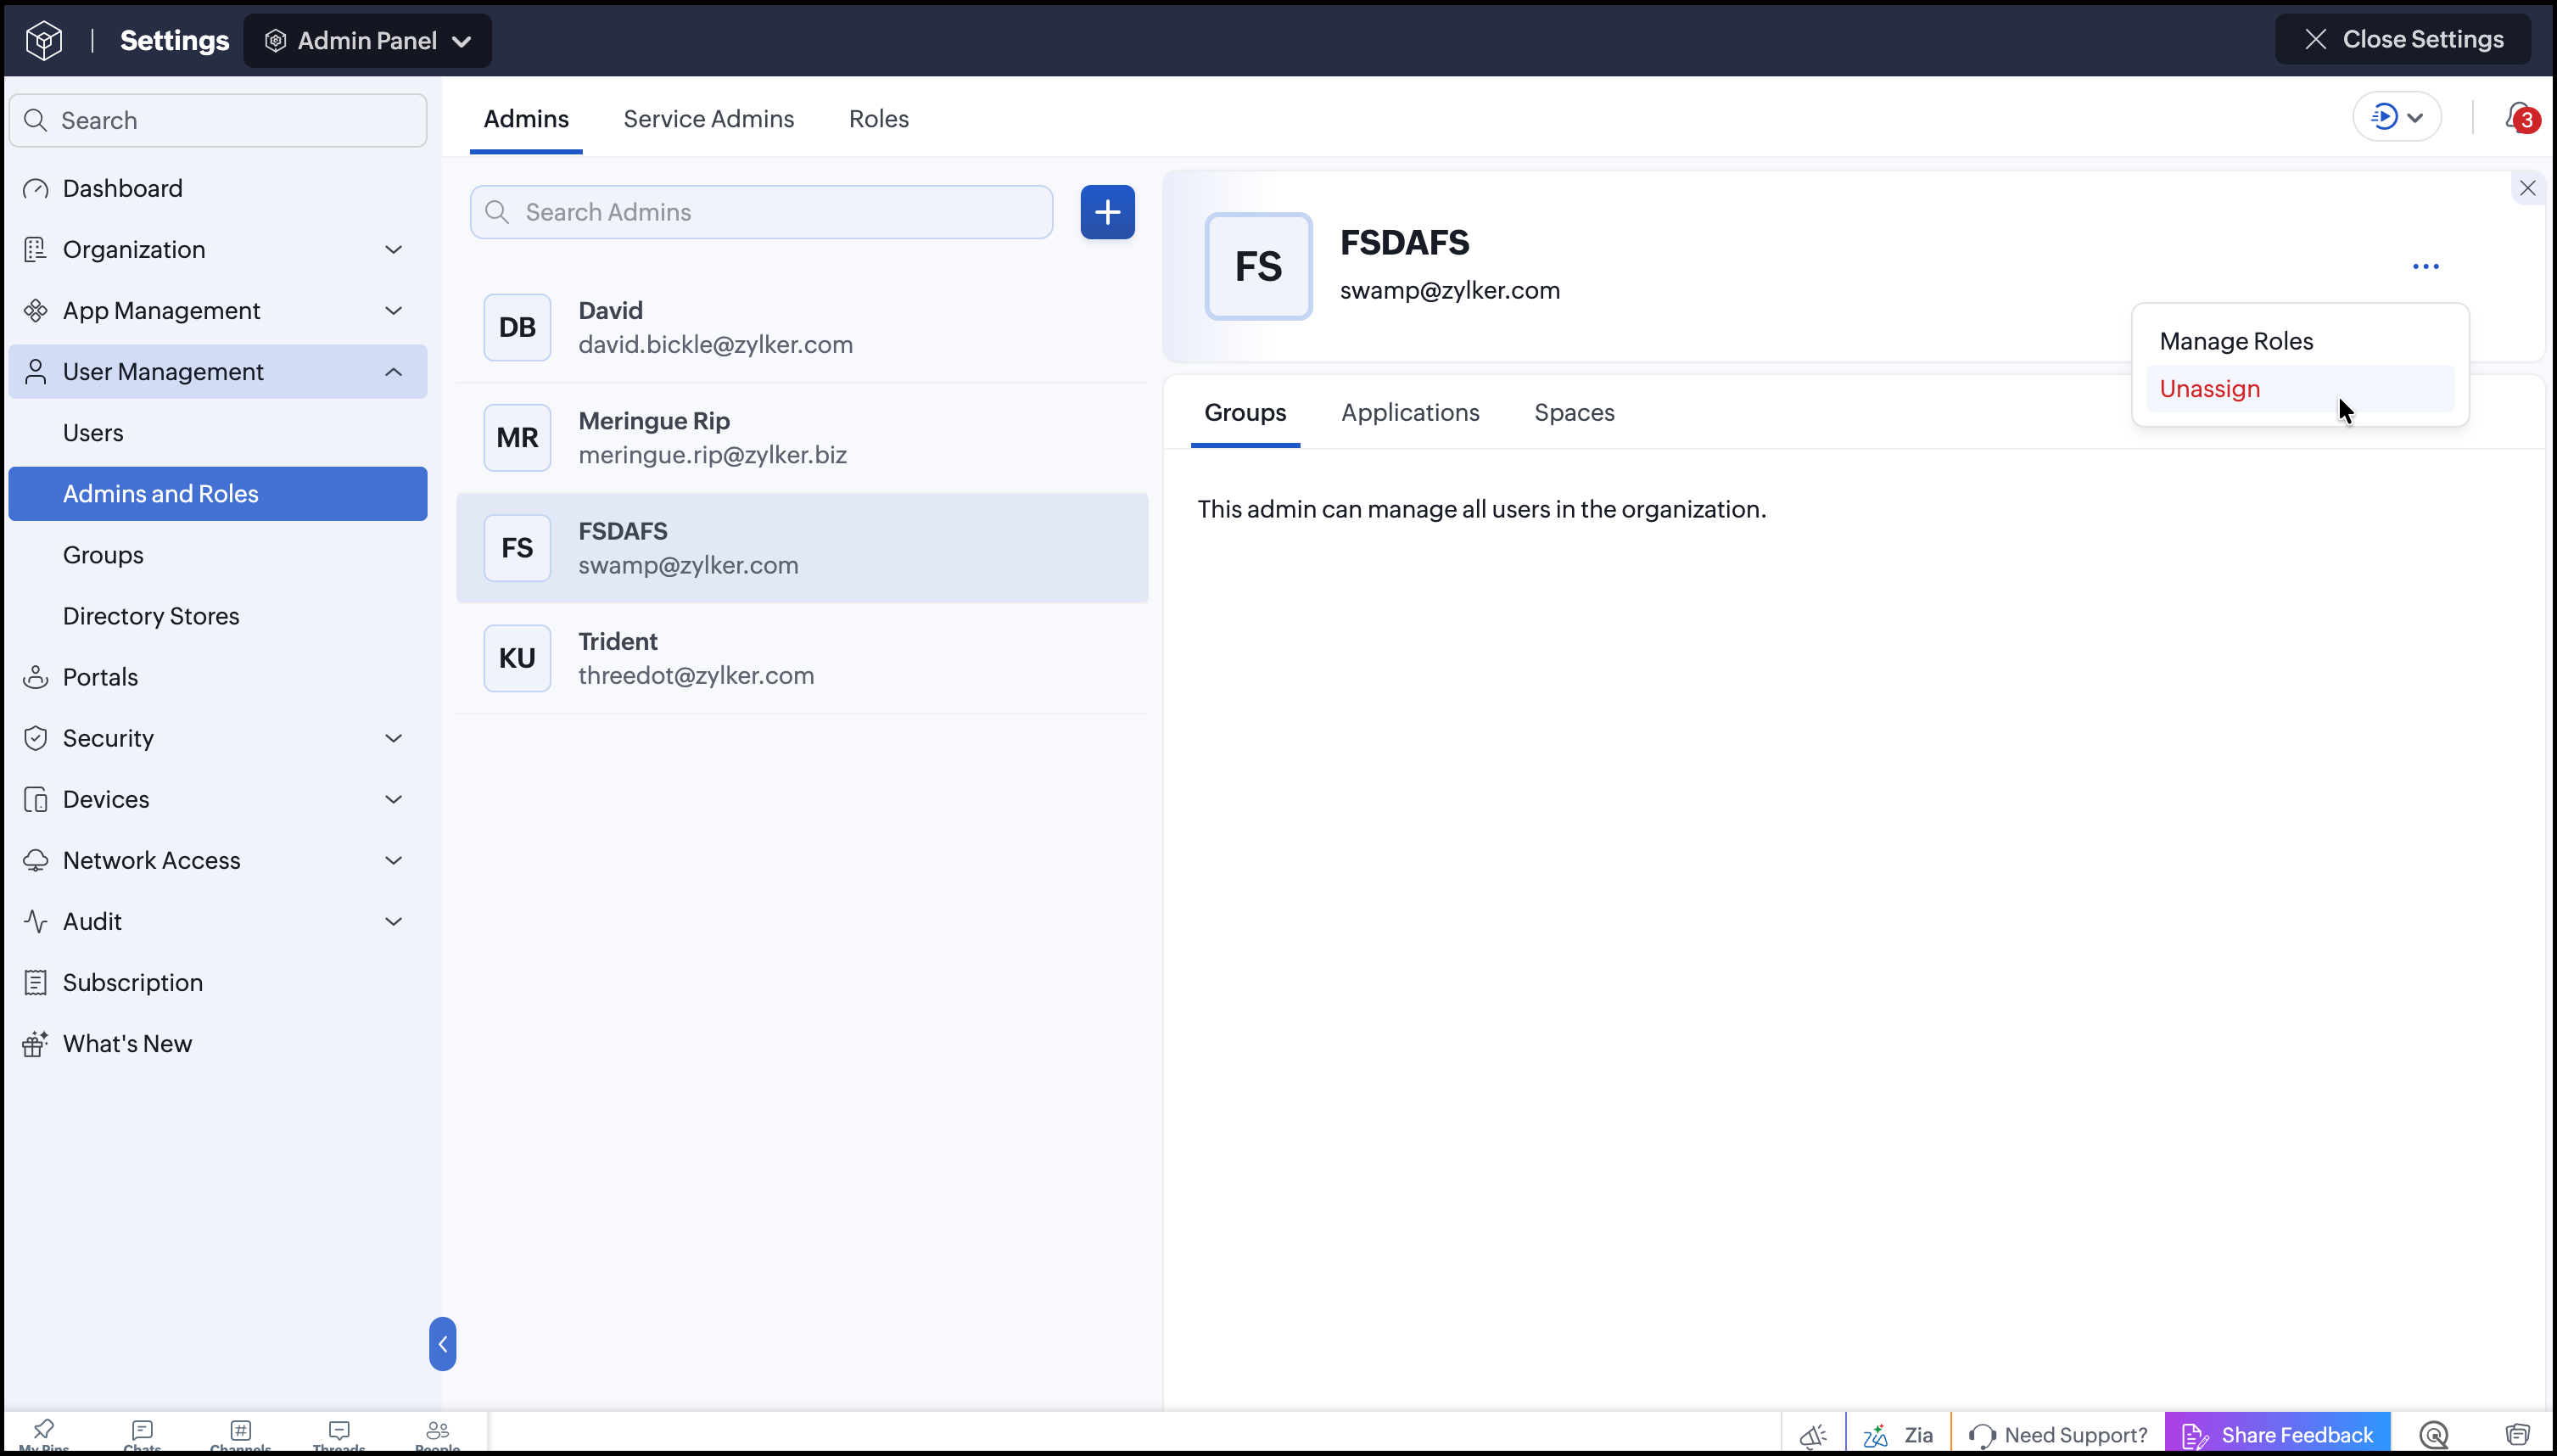Viewport: 2557px width, 1456px height.
Task: Expand the Devices section
Action: pyautogui.click(x=218, y=799)
